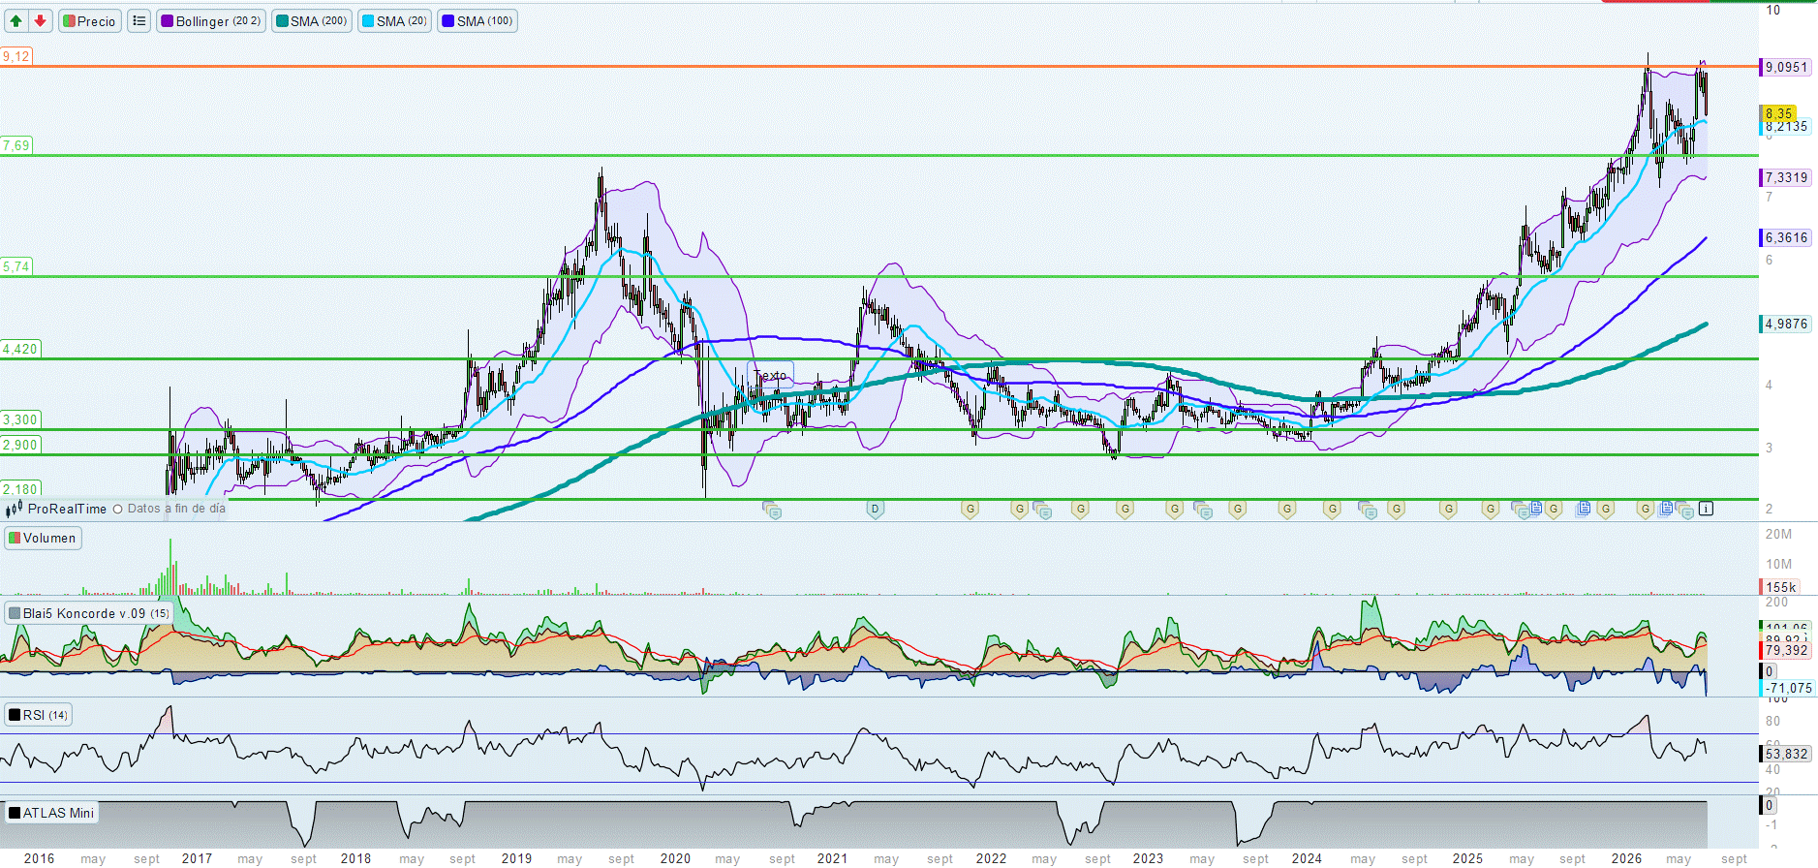The width and height of the screenshot is (1818, 868).
Task: Click the cyan SMA (20) color swatch
Action: (368, 21)
